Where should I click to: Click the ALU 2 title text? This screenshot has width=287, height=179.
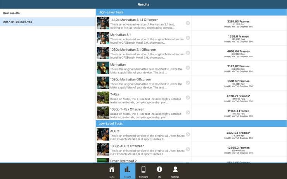pos(114,131)
